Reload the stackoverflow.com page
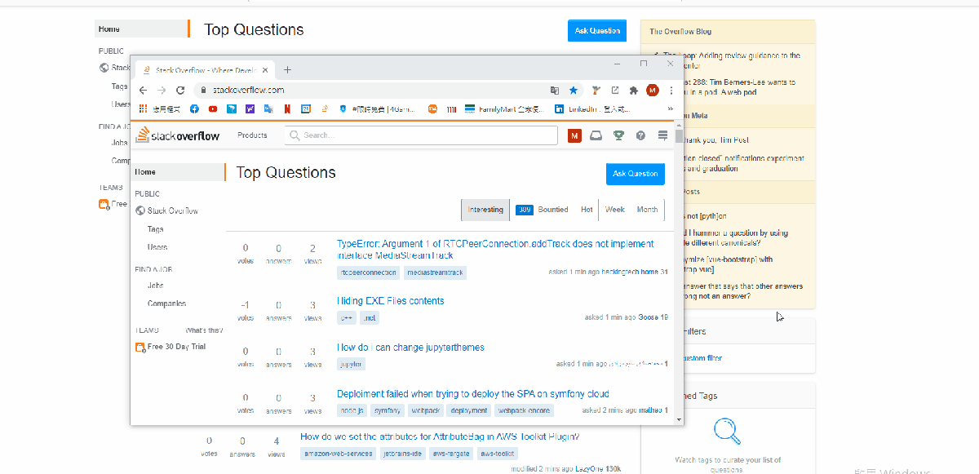The image size is (979, 474). (x=180, y=90)
